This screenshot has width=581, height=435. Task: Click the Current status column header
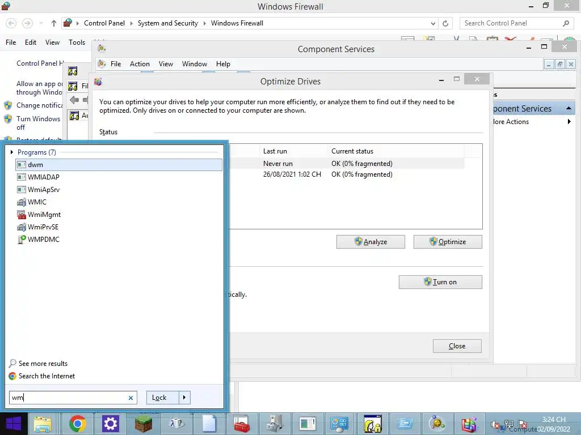pos(395,151)
